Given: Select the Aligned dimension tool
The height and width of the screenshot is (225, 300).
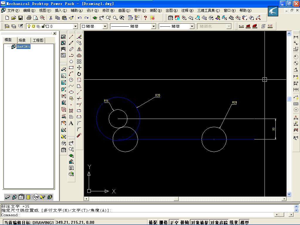Looking at the screenshot, I should coord(296,43).
